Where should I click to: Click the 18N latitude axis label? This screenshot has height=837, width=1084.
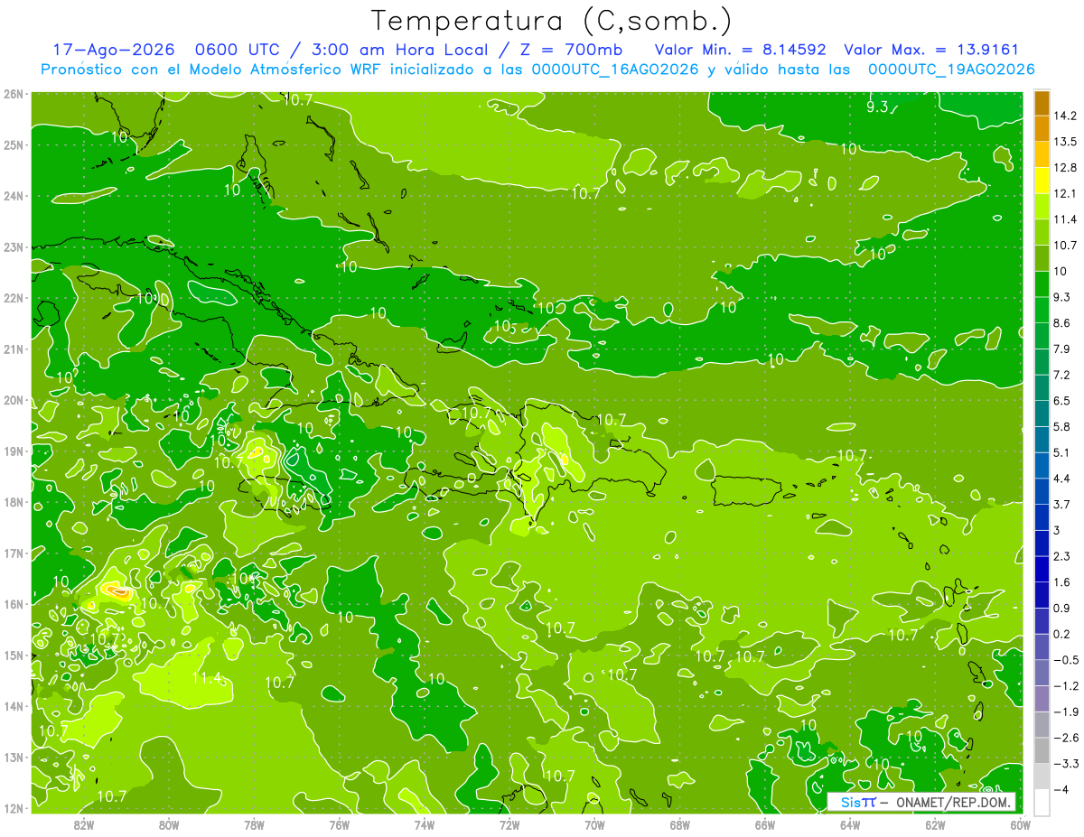pyautogui.click(x=13, y=502)
